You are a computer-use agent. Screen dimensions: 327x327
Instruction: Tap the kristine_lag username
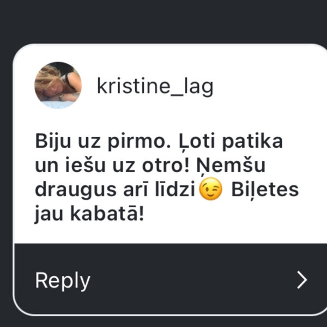(155, 87)
